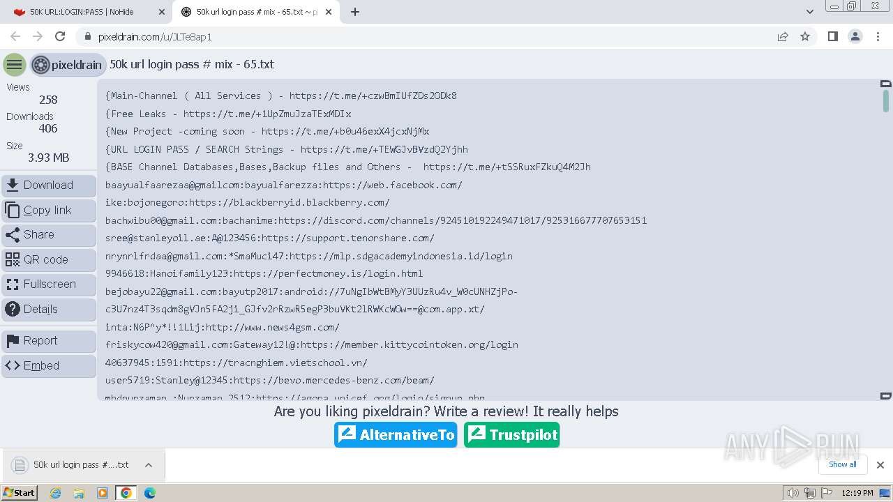
Task: Close the 50k url login pass tab
Action: (x=329, y=12)
